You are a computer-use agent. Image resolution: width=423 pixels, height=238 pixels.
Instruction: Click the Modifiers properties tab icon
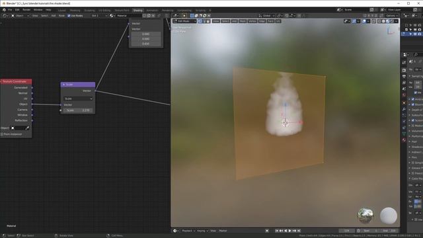404,109
